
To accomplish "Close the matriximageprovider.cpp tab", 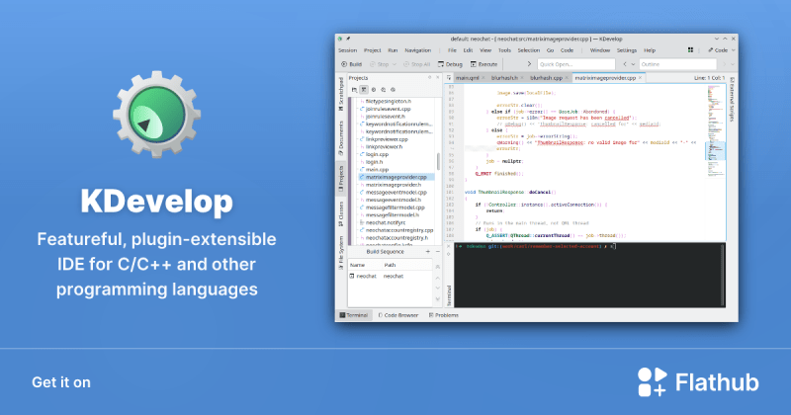I will click(x=640, y=78).
